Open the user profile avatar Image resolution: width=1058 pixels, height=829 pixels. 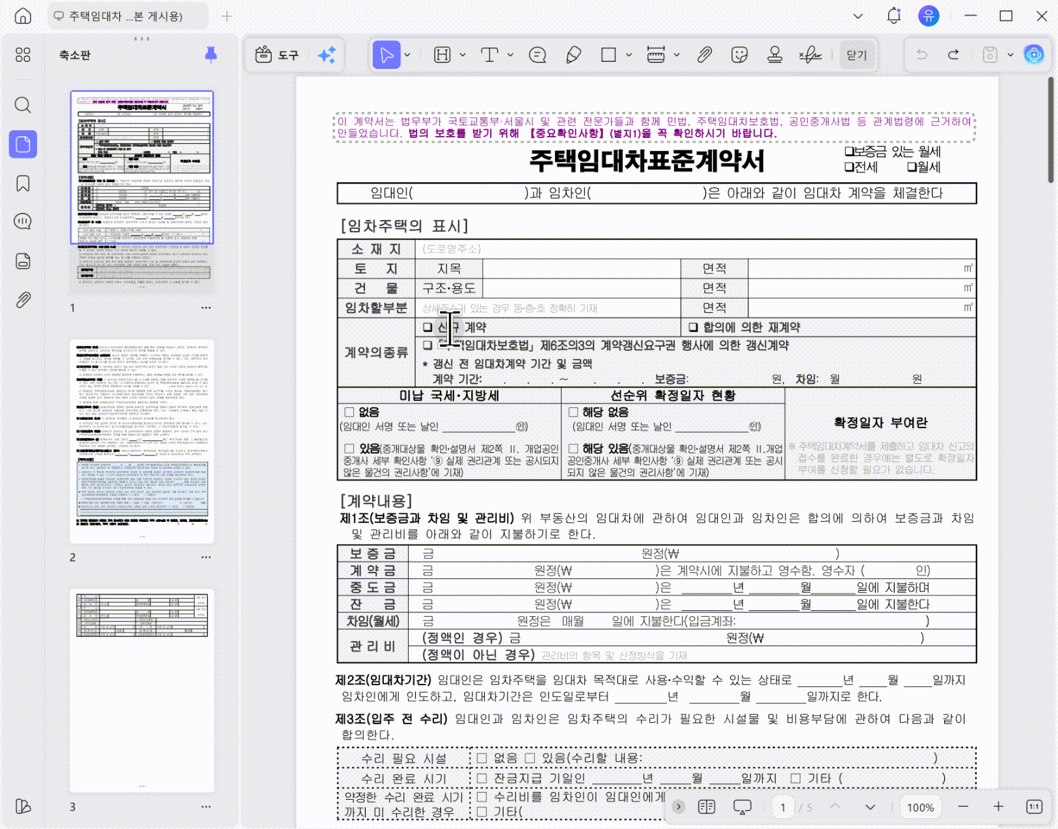[929, 16]
